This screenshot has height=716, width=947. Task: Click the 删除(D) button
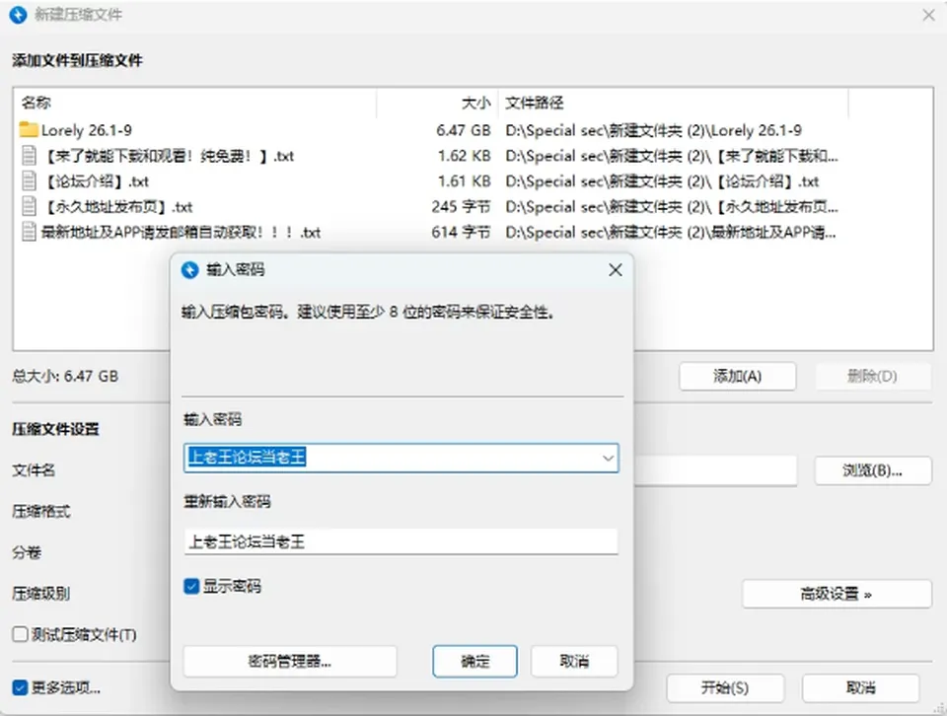873,376
